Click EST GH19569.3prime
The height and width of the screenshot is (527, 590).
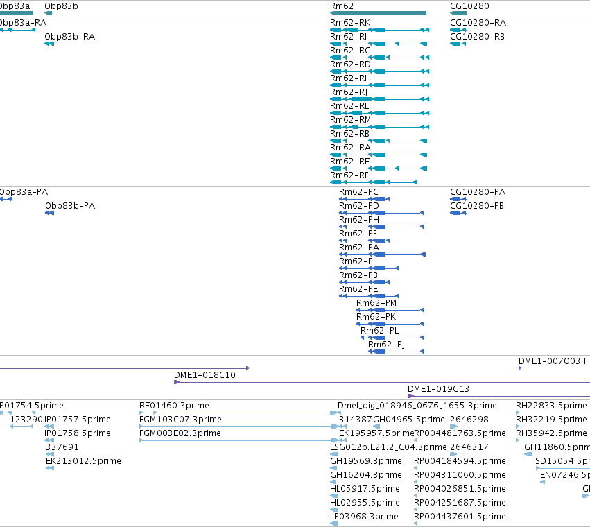333,468
